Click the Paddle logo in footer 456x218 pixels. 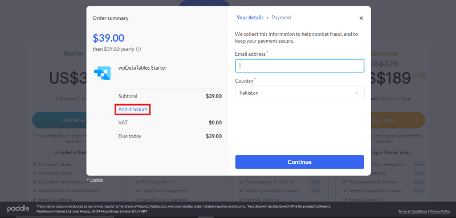click(x=18, y=209)
